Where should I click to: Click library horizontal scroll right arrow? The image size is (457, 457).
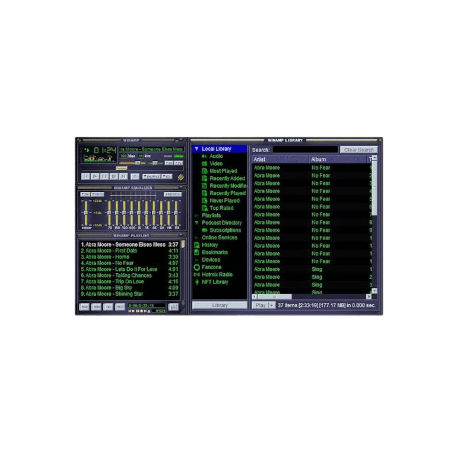pyautogui.click(x=369, y=297)
